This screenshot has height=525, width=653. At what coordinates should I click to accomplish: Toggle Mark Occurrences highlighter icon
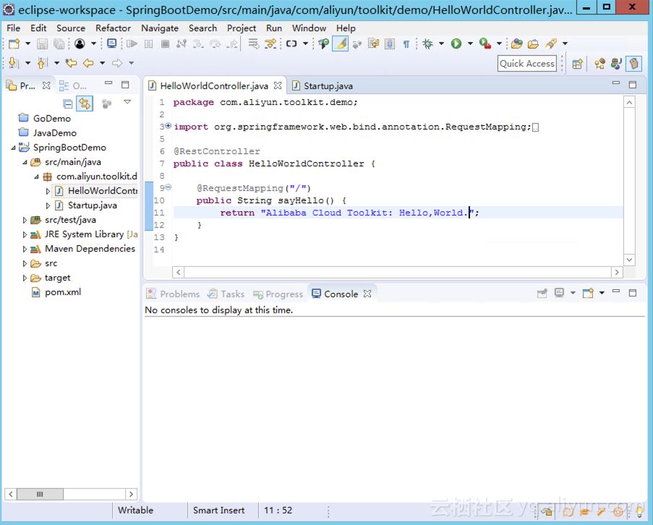(341, 43)
